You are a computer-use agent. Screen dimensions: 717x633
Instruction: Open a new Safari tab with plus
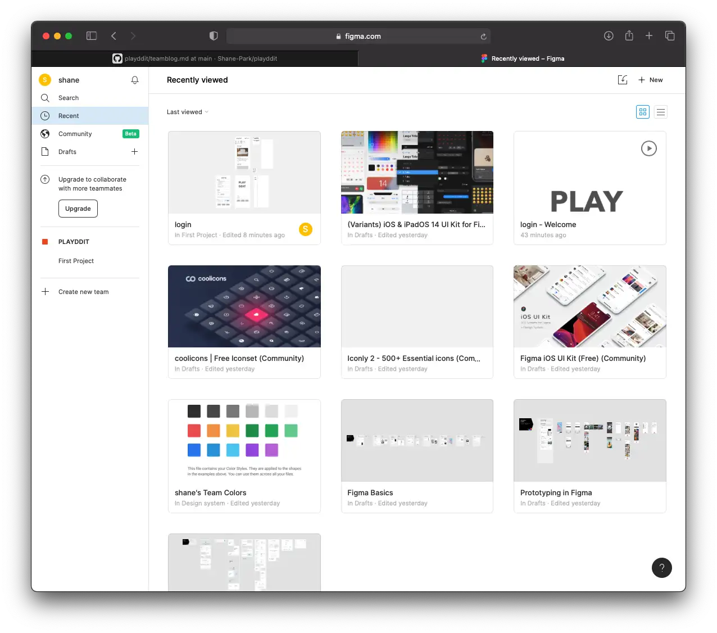point(649,36)
